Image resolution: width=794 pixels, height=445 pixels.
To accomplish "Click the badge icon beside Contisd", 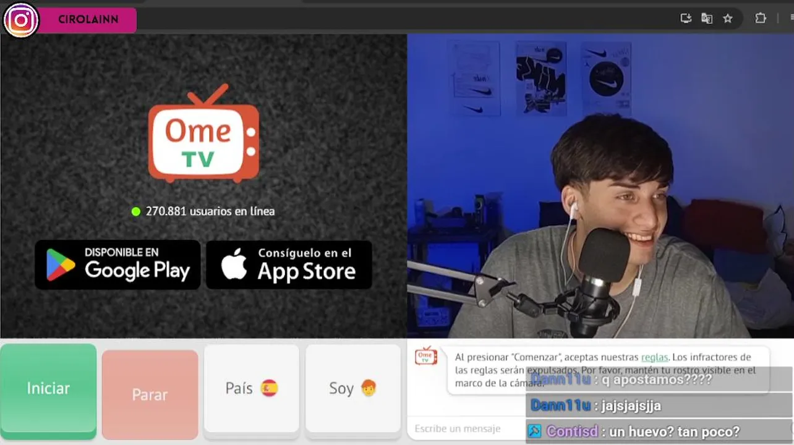I will click(x=534, y=431).
